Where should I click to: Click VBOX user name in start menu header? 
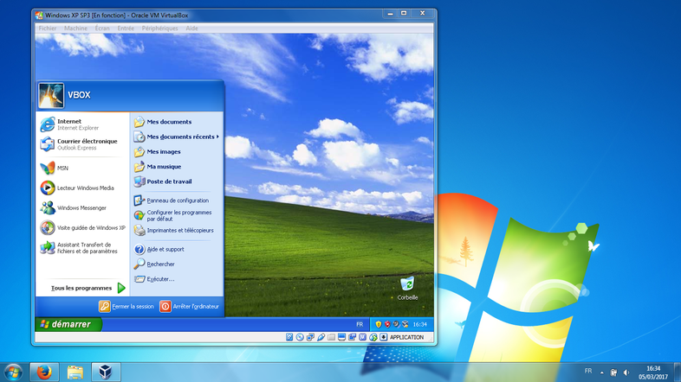click(79, 95)
